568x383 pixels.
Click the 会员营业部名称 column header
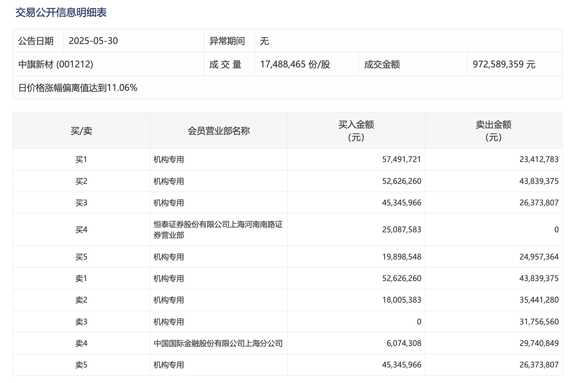(219, 131)
